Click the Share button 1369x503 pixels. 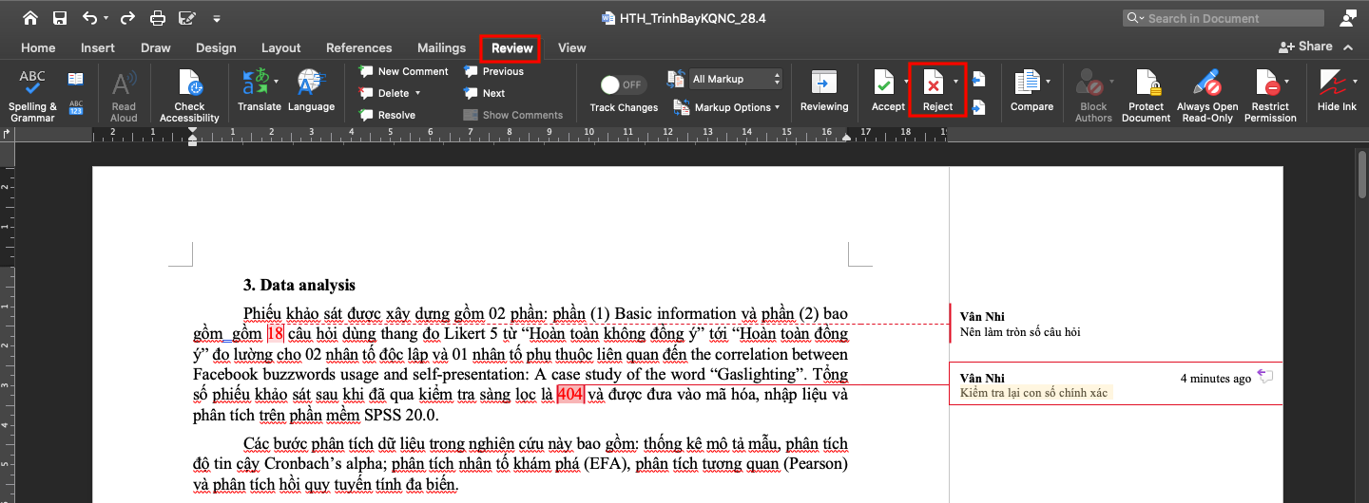point(1305,47)
